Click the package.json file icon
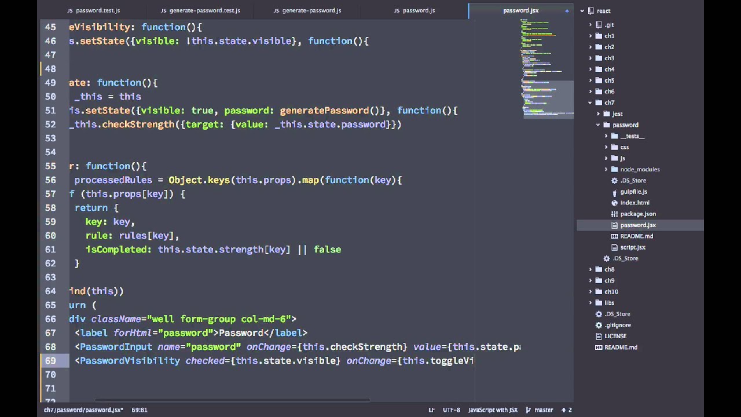 [615, 214]
